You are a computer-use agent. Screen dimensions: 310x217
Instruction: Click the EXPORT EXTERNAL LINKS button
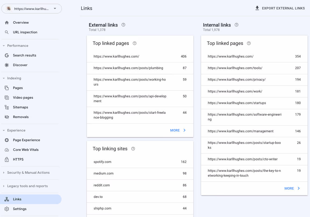(x=280, y=8)
